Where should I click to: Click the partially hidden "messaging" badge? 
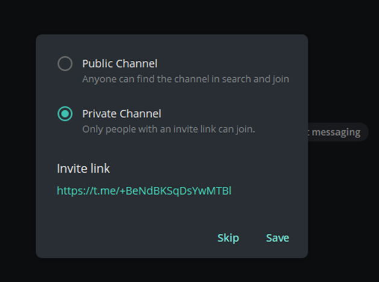pos(336,132)
